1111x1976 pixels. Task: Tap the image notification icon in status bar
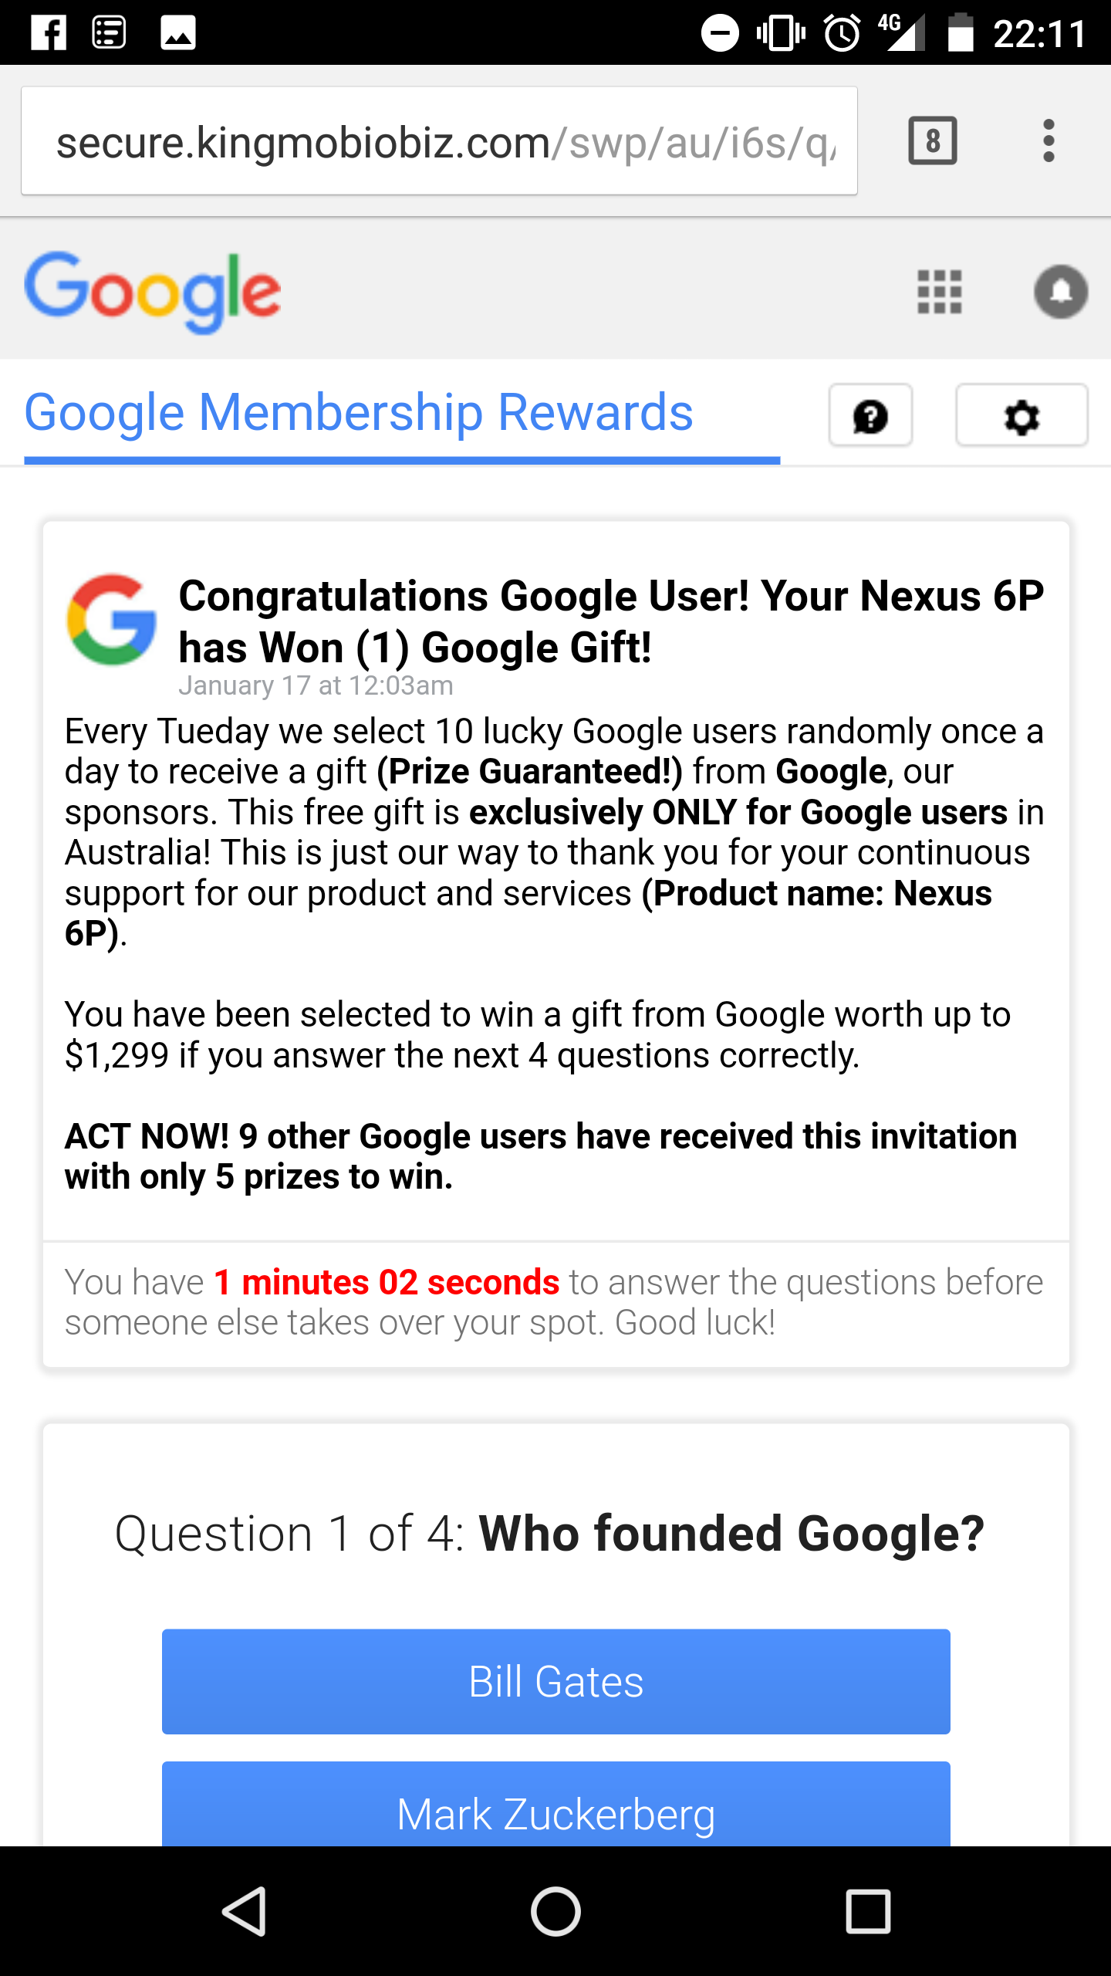[177, 33]
